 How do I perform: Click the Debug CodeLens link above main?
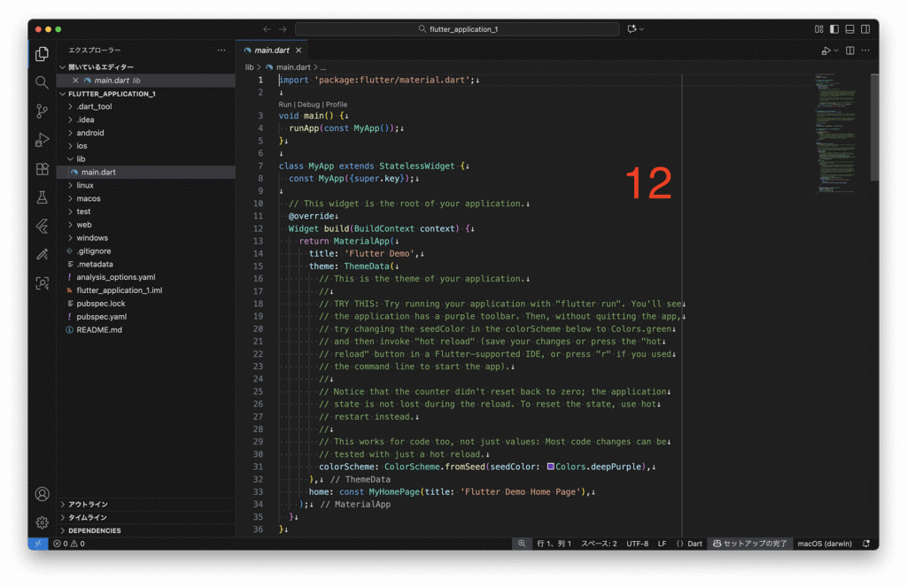coord(308,104)
